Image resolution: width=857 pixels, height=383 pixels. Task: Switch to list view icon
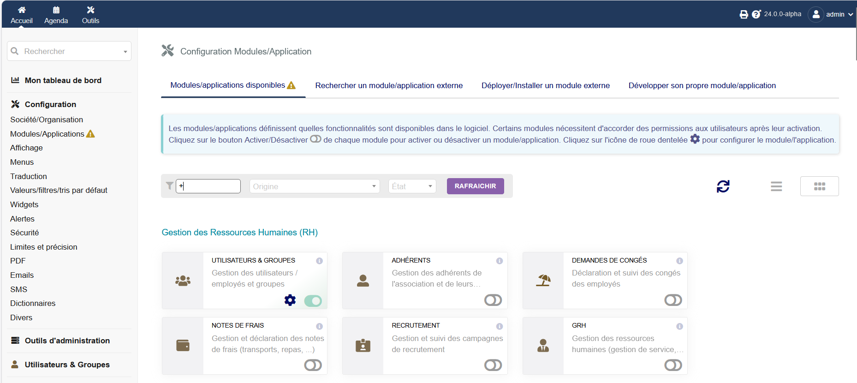tap(776, 186)
